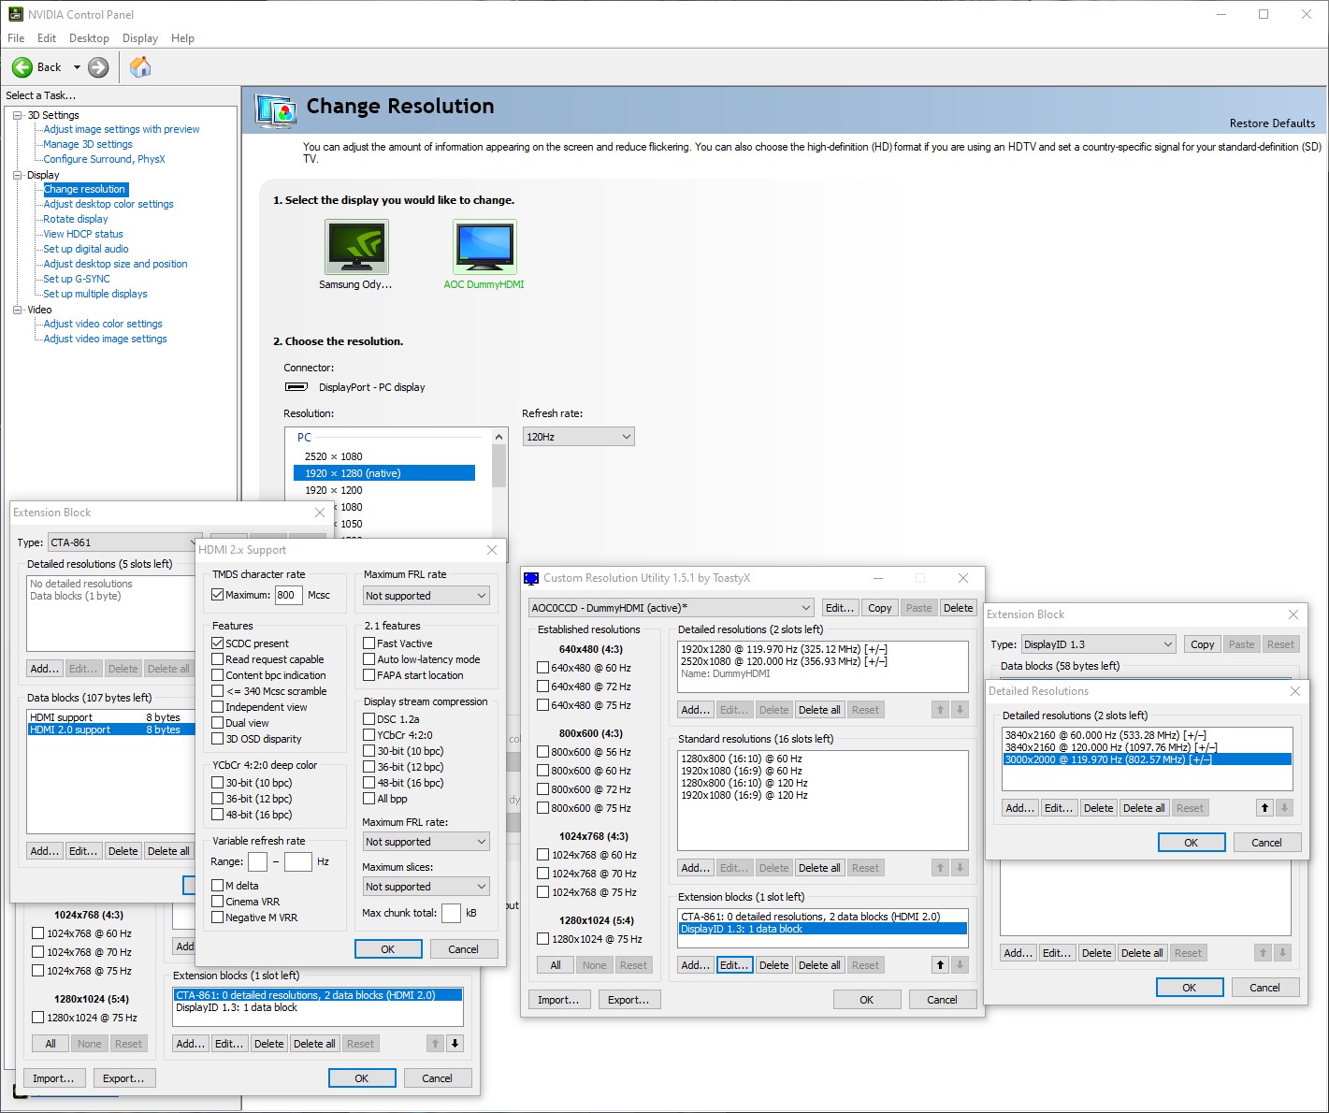1329x1113 pixels.
Task: Click Restore Defaults link
Action: [x=1272, y=123]
